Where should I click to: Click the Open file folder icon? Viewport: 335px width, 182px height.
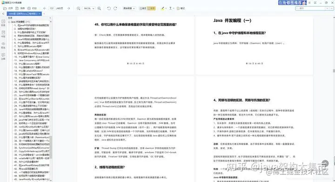5,8
